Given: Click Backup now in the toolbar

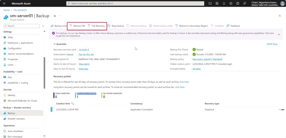Looking at the screenshot, I should (59, 26).
